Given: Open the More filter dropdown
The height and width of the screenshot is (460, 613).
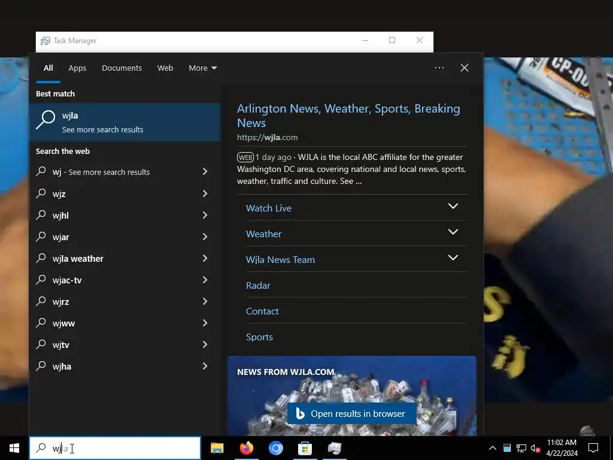Looking at the screenshot, I should tap(202, 68).
